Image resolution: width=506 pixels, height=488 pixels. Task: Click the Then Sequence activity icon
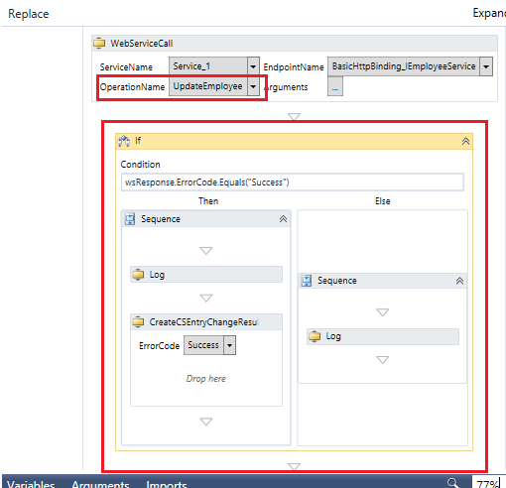(130, 219)
